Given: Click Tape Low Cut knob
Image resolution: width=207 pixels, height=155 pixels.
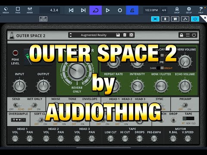Looking at the screenshot, I should pos(110,139).
